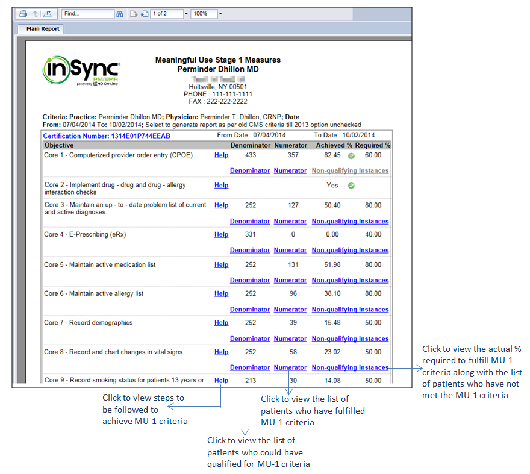Open Non-qualifying Instances under Core 4
The height and width of the screenshot is (474, 530).
coord(349,251)
